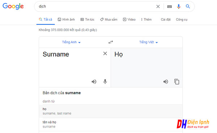Expand the Thêm menu
This screenshot has width=217, height=133.
146,19
